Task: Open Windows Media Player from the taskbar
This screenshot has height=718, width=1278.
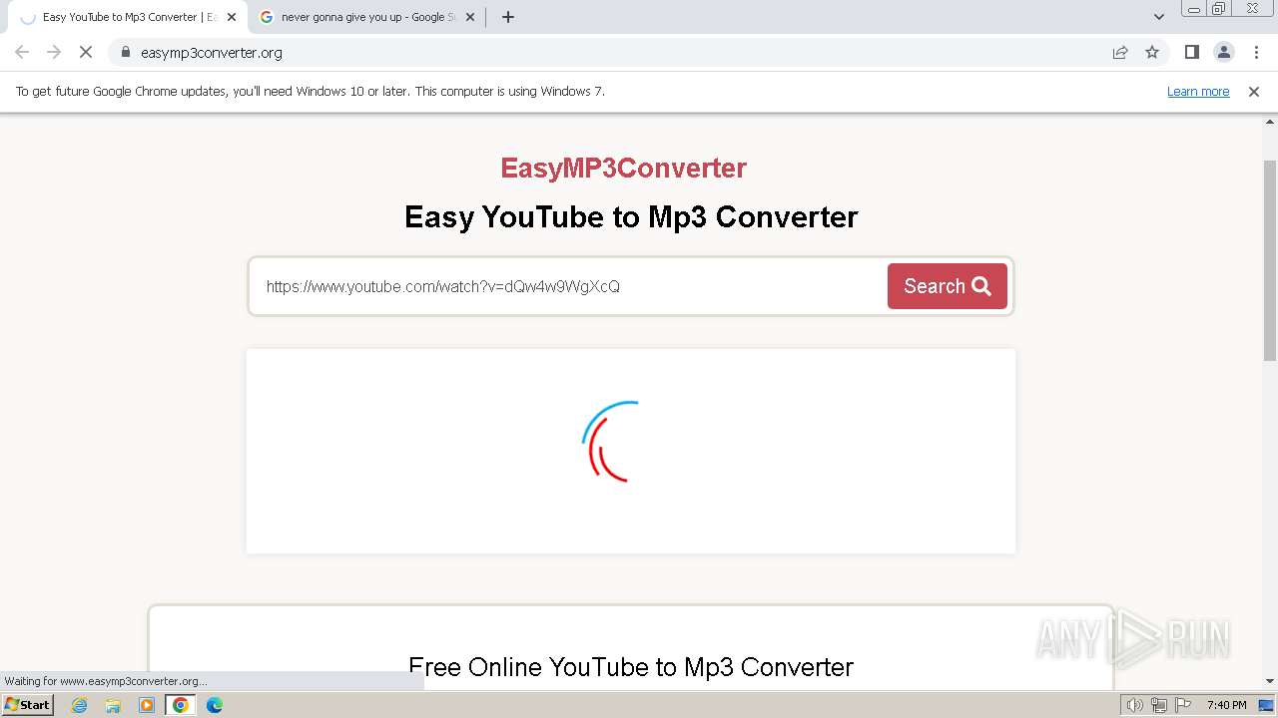Action: coord(147,705)
